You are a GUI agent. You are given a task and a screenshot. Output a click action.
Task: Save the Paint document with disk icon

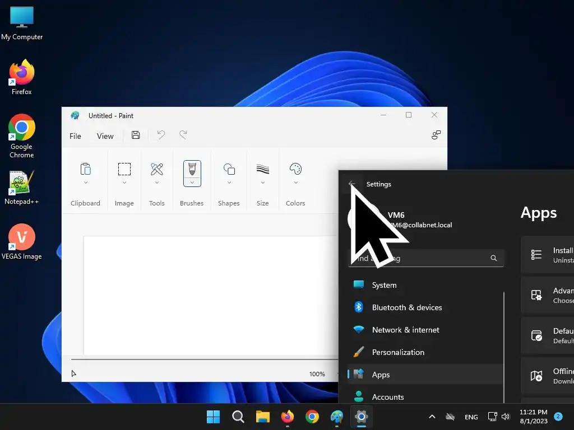(x=136, y=135)
